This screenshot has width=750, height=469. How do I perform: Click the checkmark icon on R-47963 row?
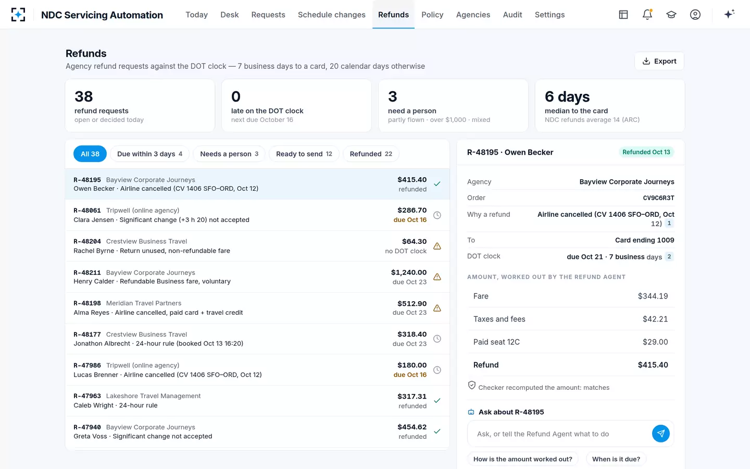click(438, 401)
